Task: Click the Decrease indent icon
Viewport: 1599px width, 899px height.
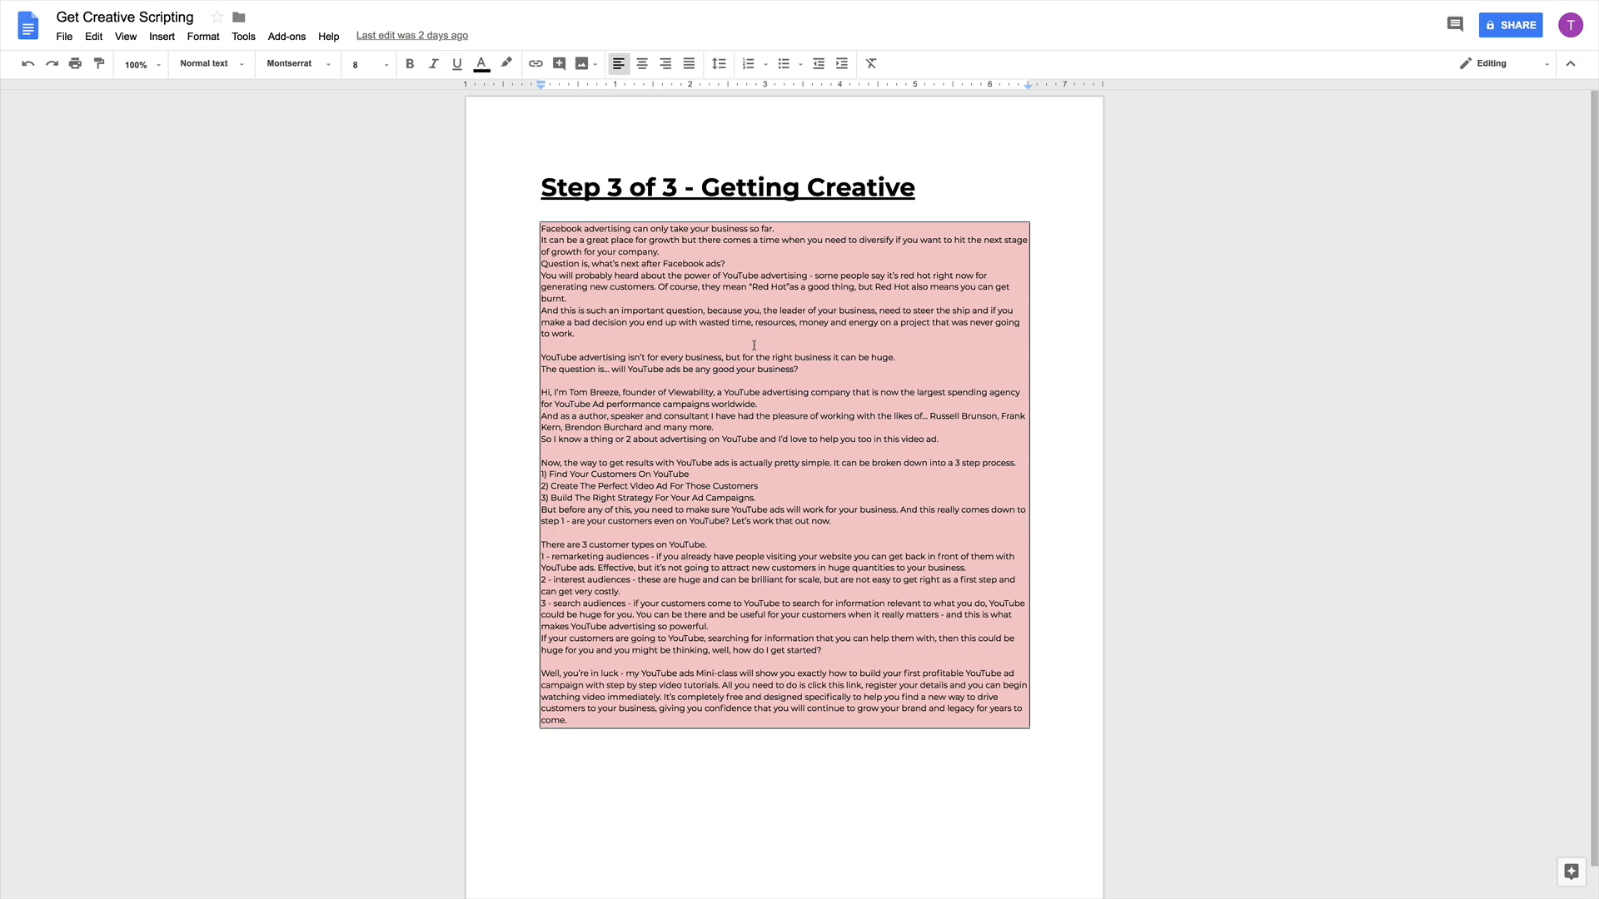Action: point(819,64)
